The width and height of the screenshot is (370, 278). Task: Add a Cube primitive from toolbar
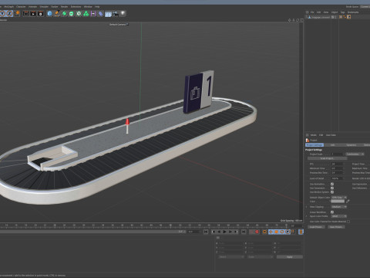(x=49, y=14)
